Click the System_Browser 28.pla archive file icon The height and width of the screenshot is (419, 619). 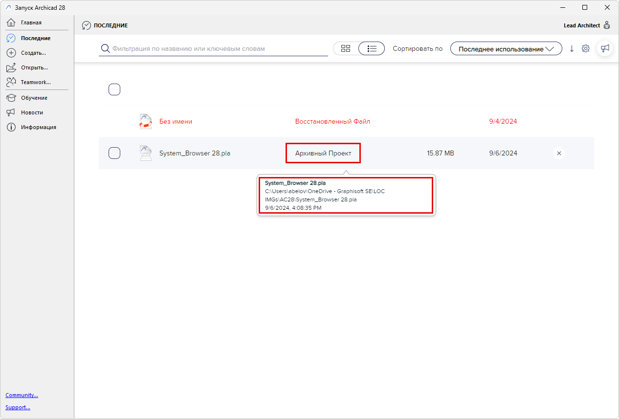146,153
